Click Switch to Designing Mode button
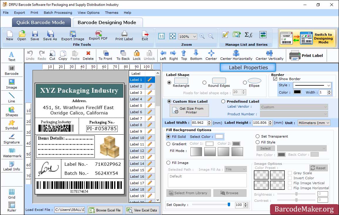This screenshot has height=215, width=339. tap(308, 38)
